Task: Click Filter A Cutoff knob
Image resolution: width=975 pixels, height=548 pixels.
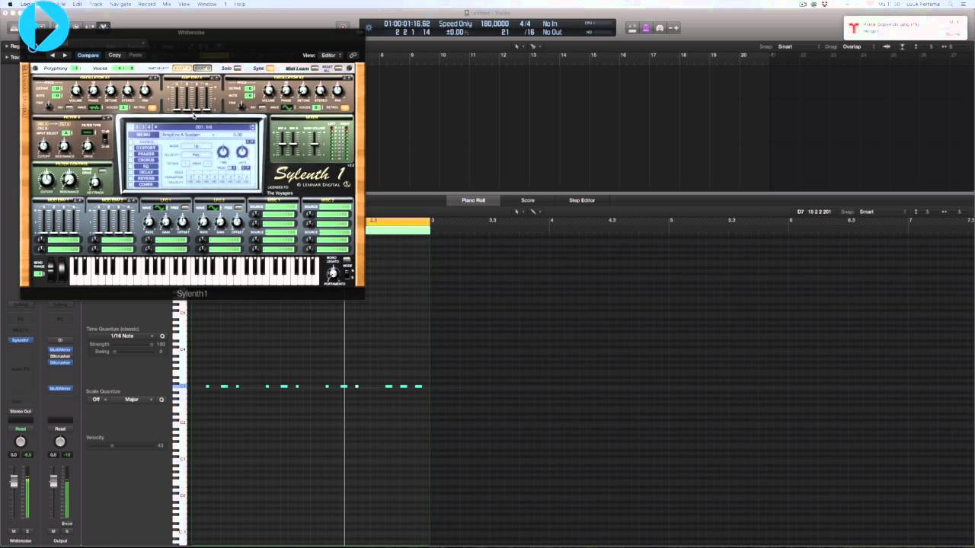Action: click(43, 145)
